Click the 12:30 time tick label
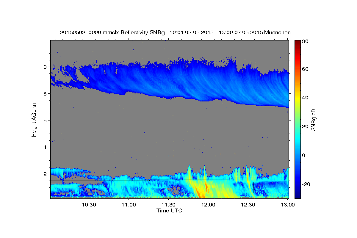The height and width of the screenshot is (238, 357). click(248, 205)
